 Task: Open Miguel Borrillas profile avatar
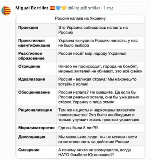click(x=6, y=11)
